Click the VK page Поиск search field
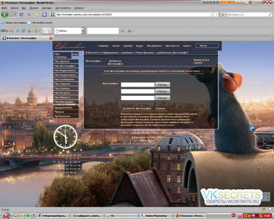 (x=207, y=46)
